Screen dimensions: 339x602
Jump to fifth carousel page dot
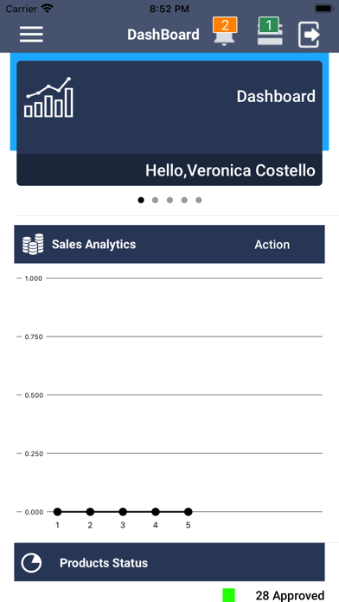199,200
